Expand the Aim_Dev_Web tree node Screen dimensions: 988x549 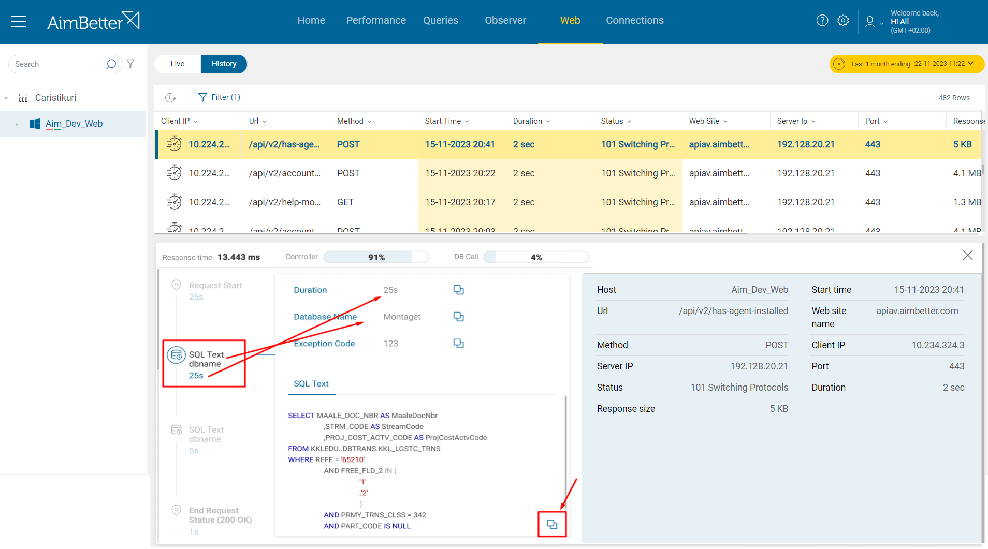coord(16,124)
